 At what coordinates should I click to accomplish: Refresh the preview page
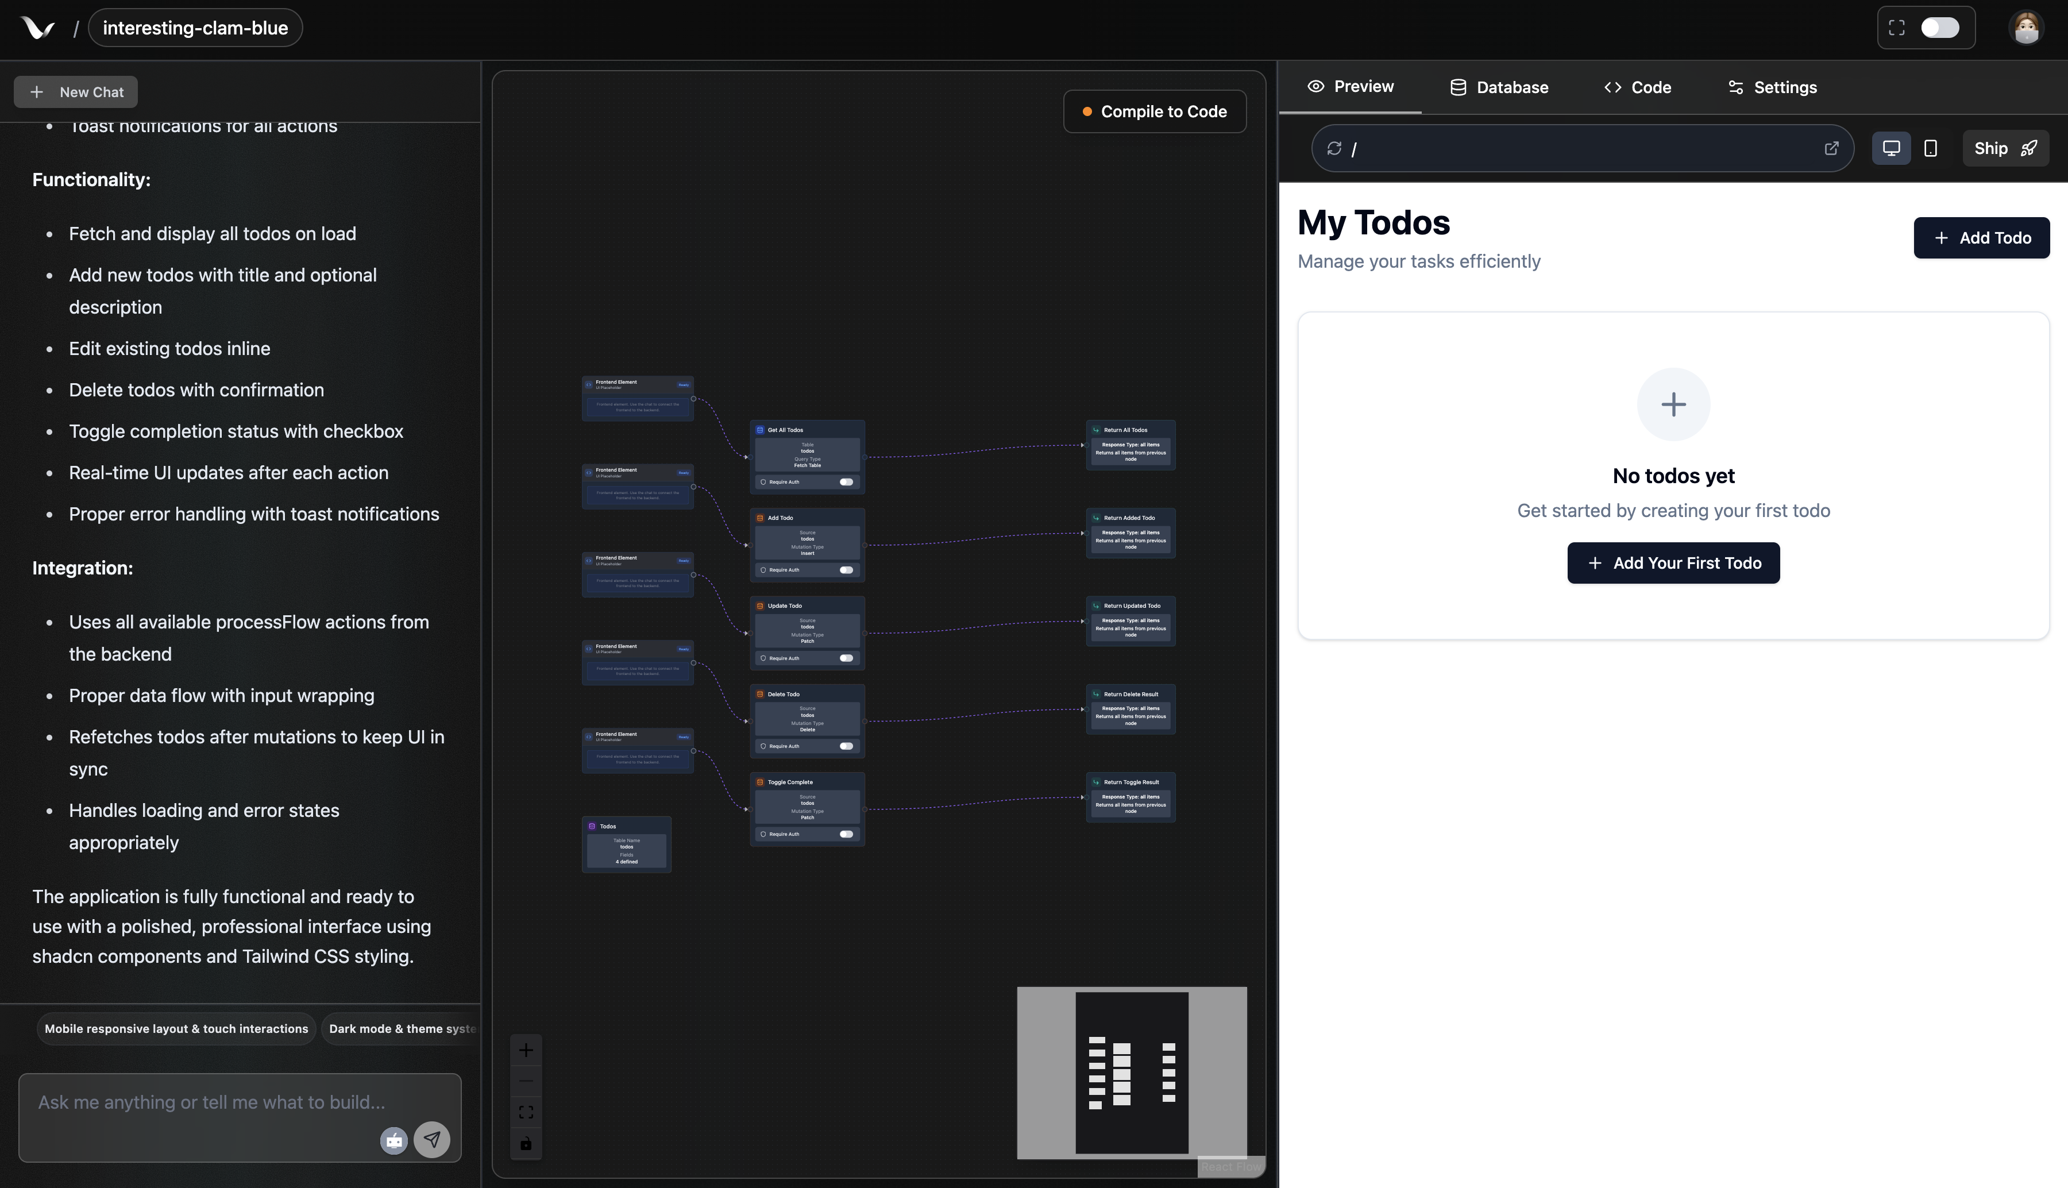1336,148
